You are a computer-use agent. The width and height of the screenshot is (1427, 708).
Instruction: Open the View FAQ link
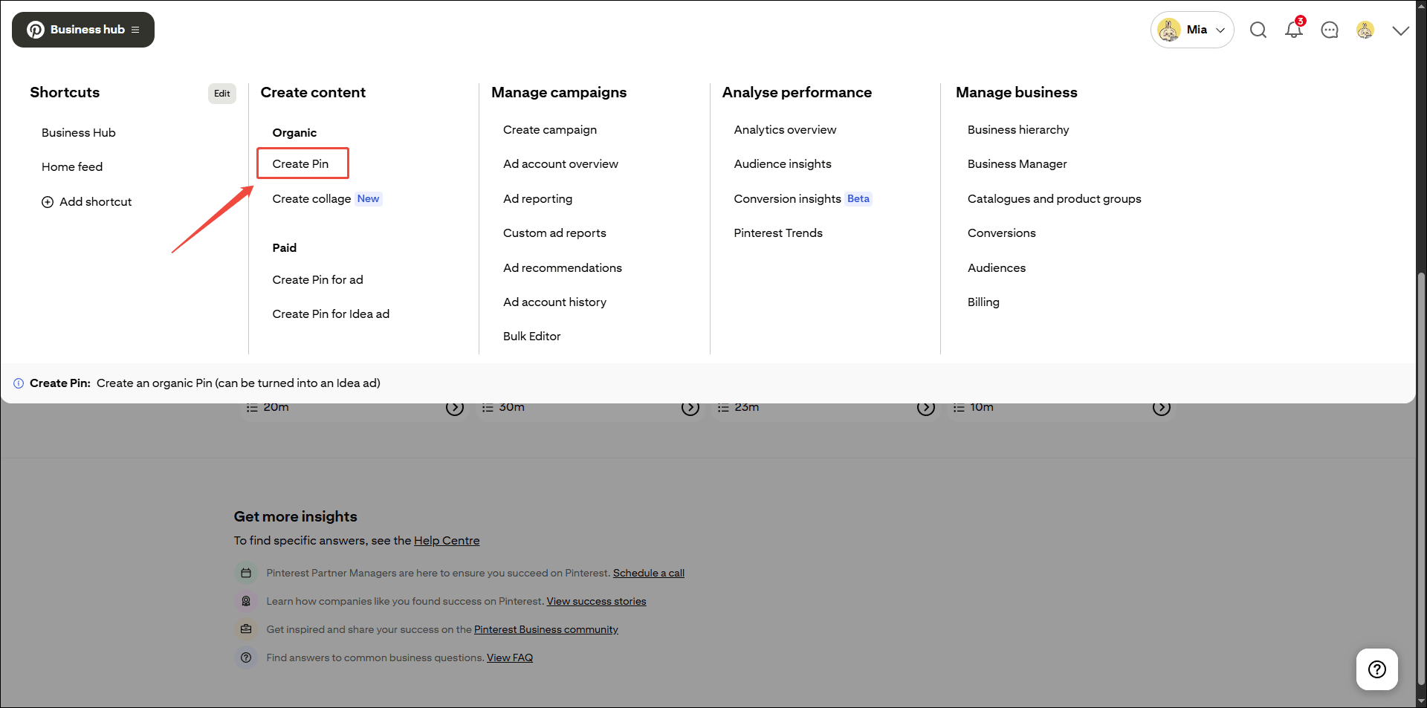[510, 658]
